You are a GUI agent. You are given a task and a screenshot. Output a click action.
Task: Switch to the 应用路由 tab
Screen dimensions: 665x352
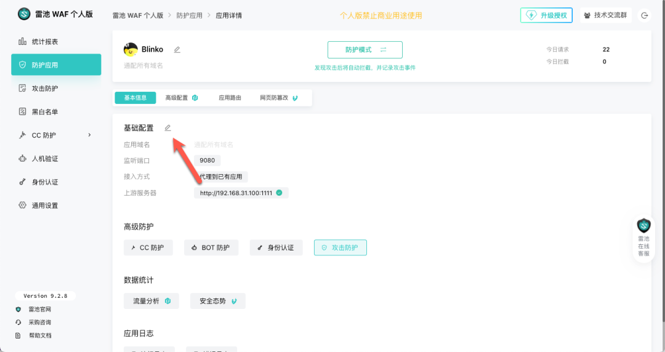point(230,98)
